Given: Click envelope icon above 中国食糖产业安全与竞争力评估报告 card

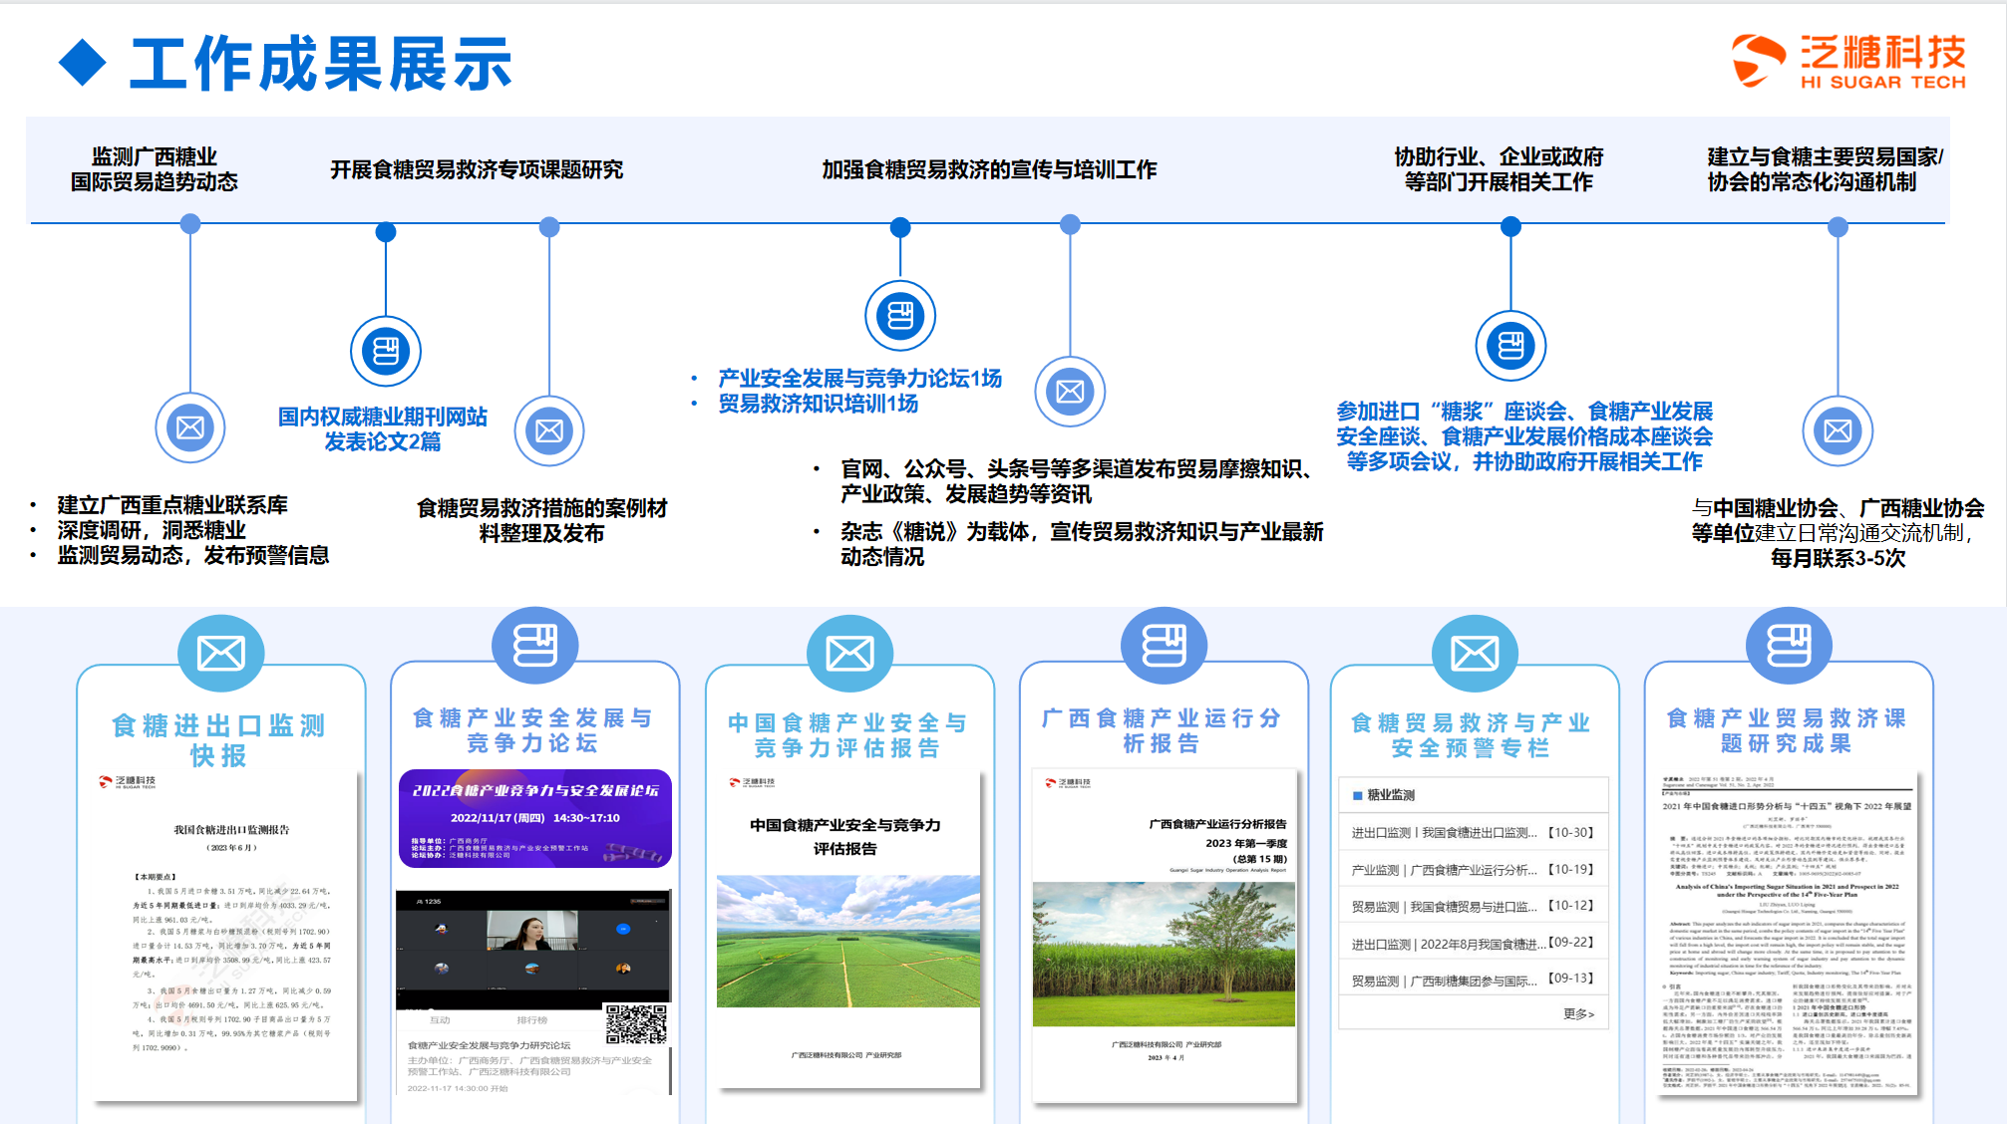Looking at the screenshot, I should [x=849, y=654].
